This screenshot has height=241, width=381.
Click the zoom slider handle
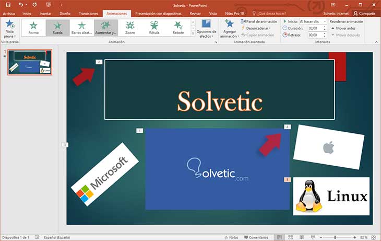pos(335,237)
